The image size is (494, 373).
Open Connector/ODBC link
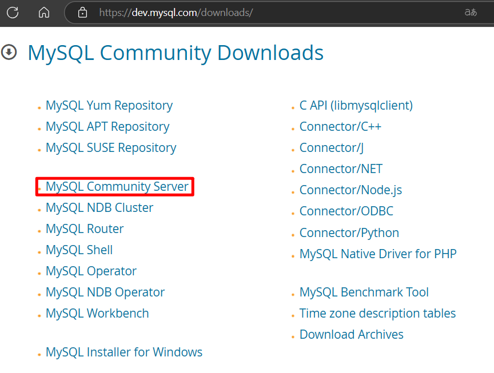(346, 211)
